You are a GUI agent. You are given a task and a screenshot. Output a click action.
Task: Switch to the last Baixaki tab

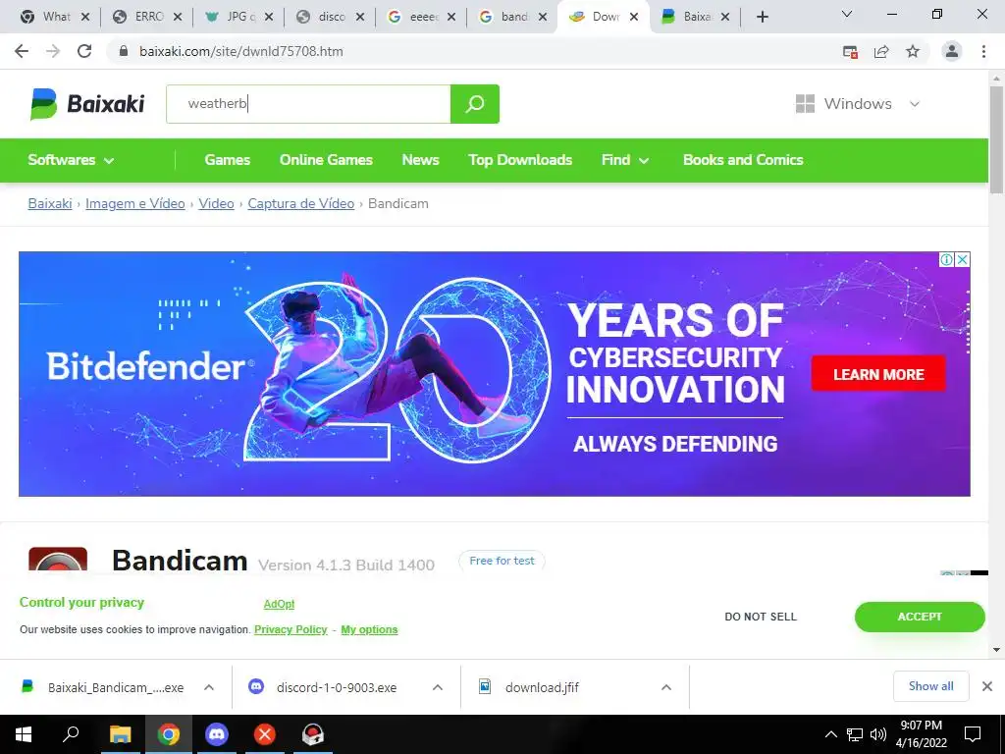click(x=696, y=18)
